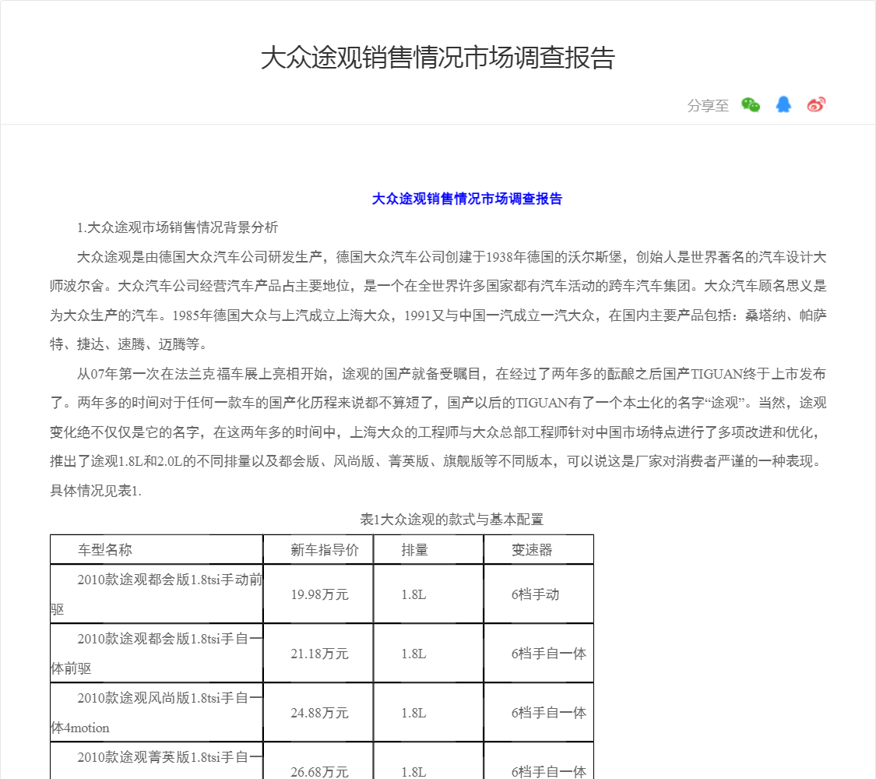This screenshot has width=876, height=779.
Task: Click the table caption 表1大众途观的款式与基本配置
Action: [x=452, y=520]
